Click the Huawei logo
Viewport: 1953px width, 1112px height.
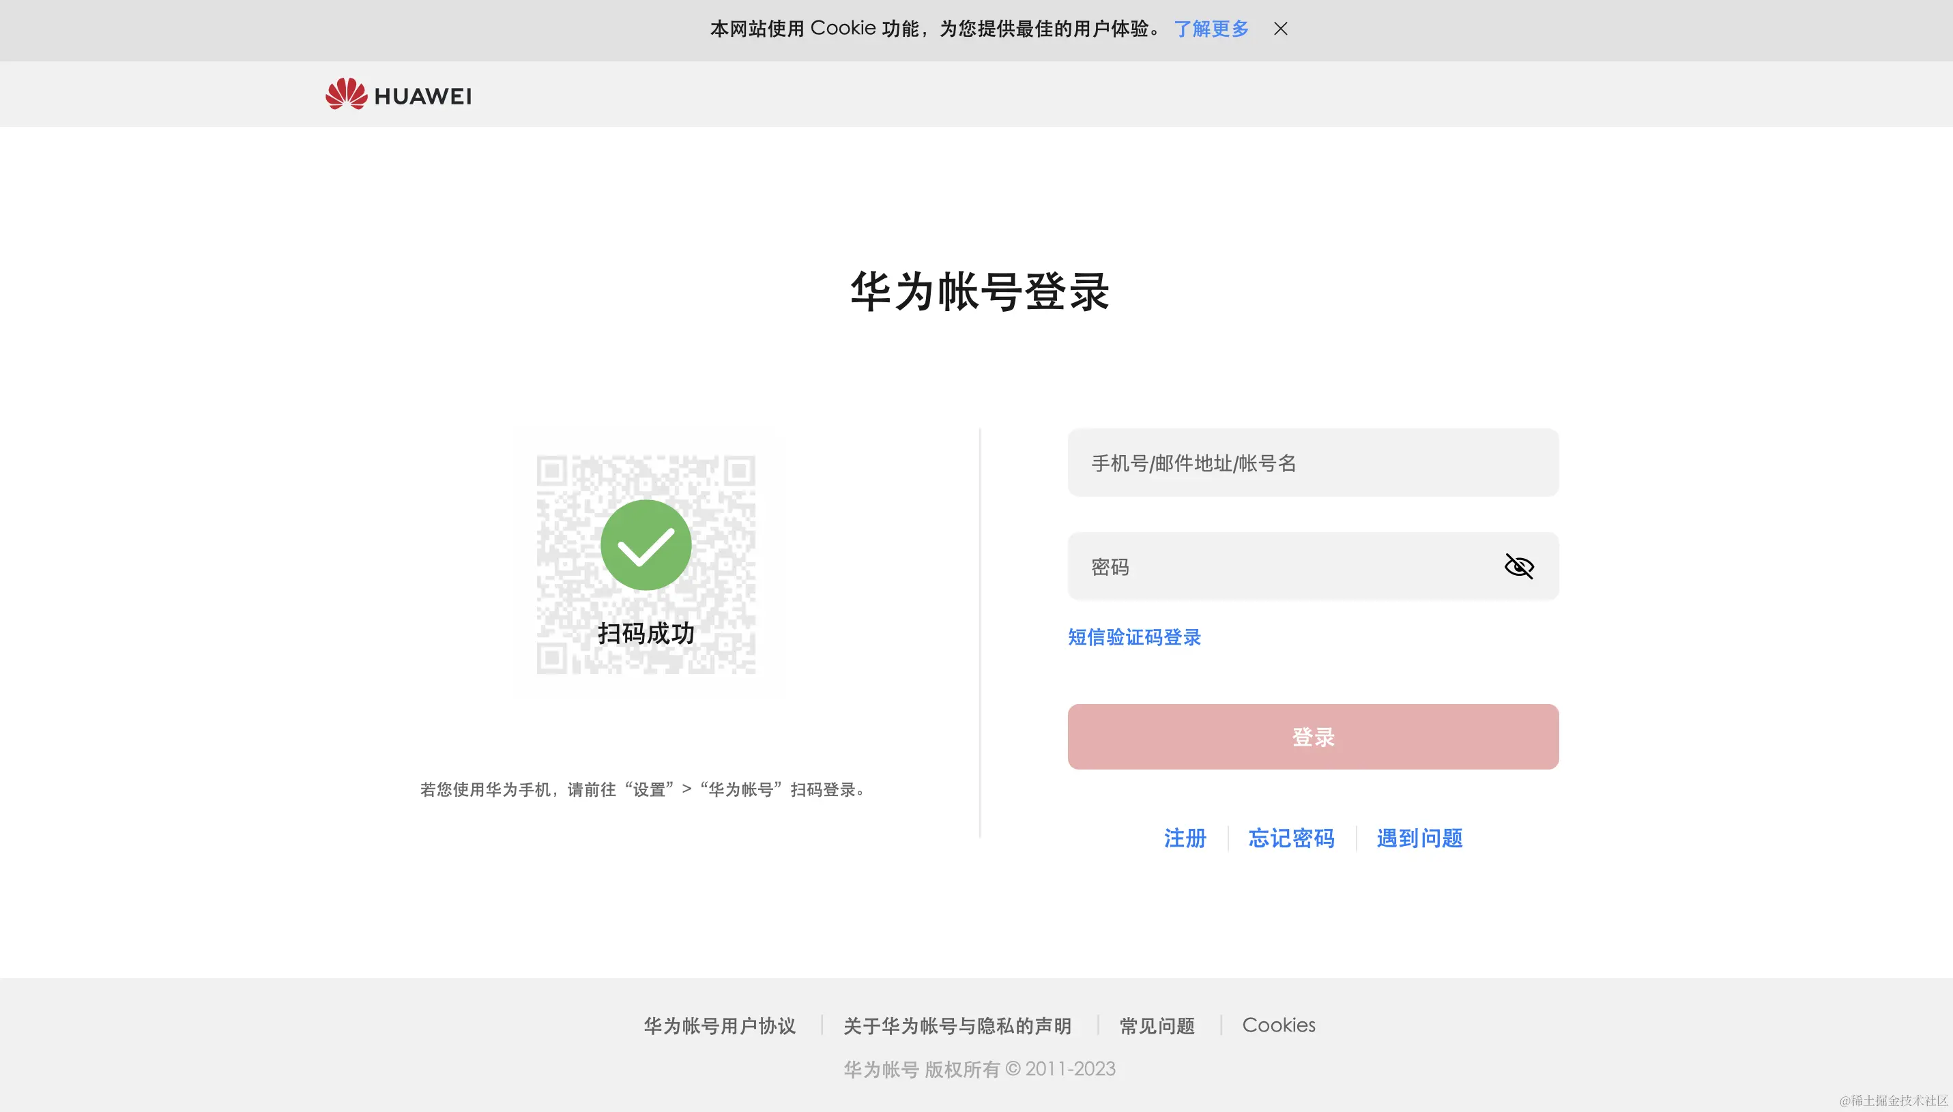(x=347, y=94)
